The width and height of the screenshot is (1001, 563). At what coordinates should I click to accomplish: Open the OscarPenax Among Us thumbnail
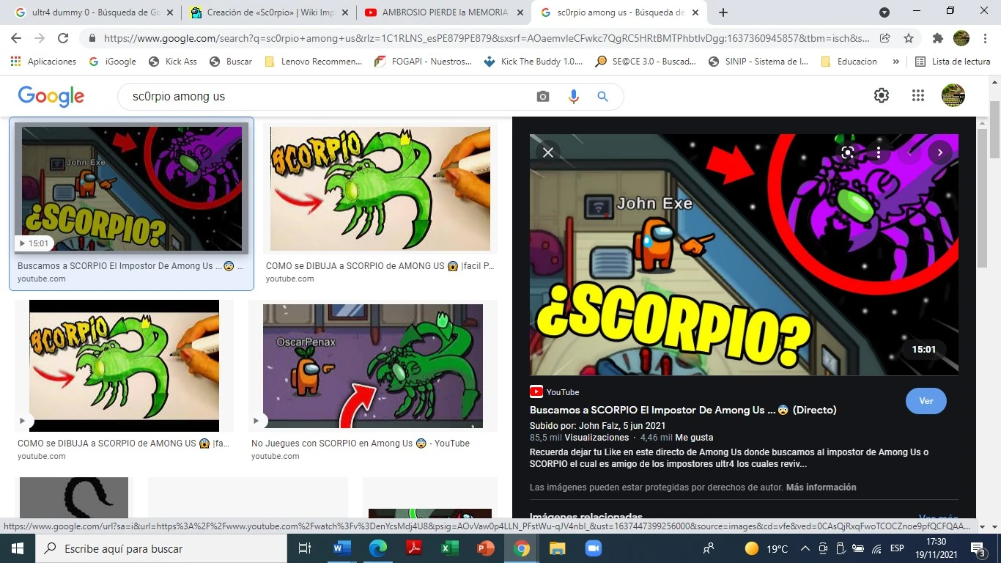(373, 366)
